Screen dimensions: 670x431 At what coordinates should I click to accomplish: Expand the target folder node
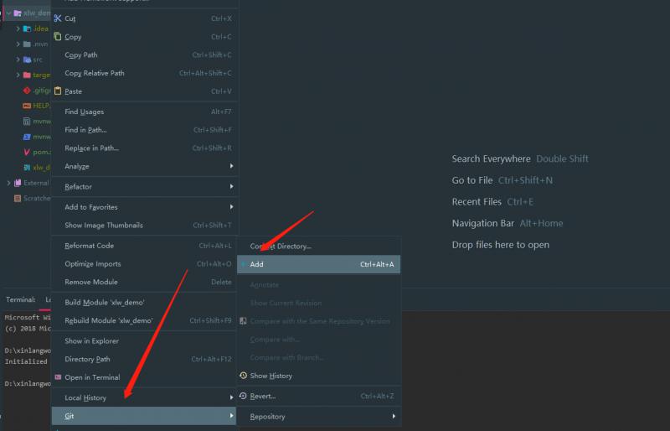(x=18, y=75)
